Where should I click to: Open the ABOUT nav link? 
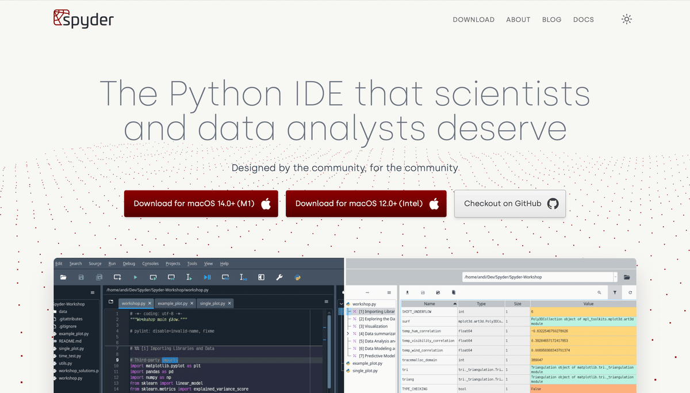click(x=518, y=20)
